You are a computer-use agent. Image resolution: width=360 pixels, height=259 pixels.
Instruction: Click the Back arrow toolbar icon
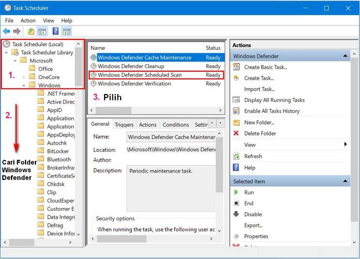7,31
